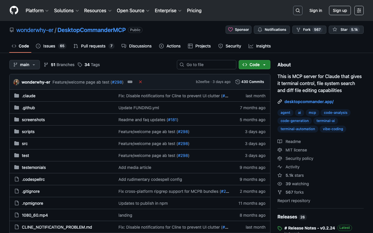This screenshot has width=373, height=233.
Task: Open the search magnifier icon in header
Action: tap(298, 10)
